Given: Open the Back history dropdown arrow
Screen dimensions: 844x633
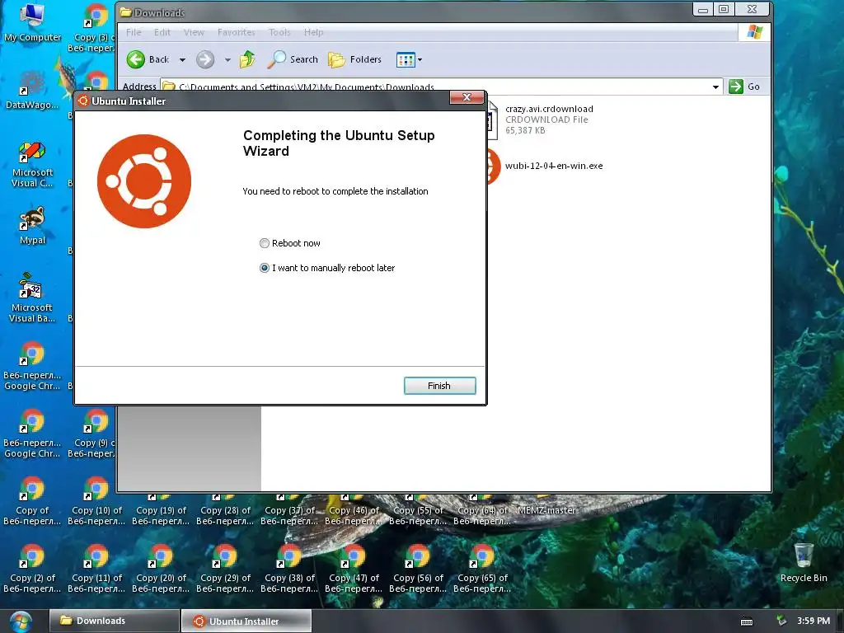Looking at the screenshot, I should click(x=182, y=59).
